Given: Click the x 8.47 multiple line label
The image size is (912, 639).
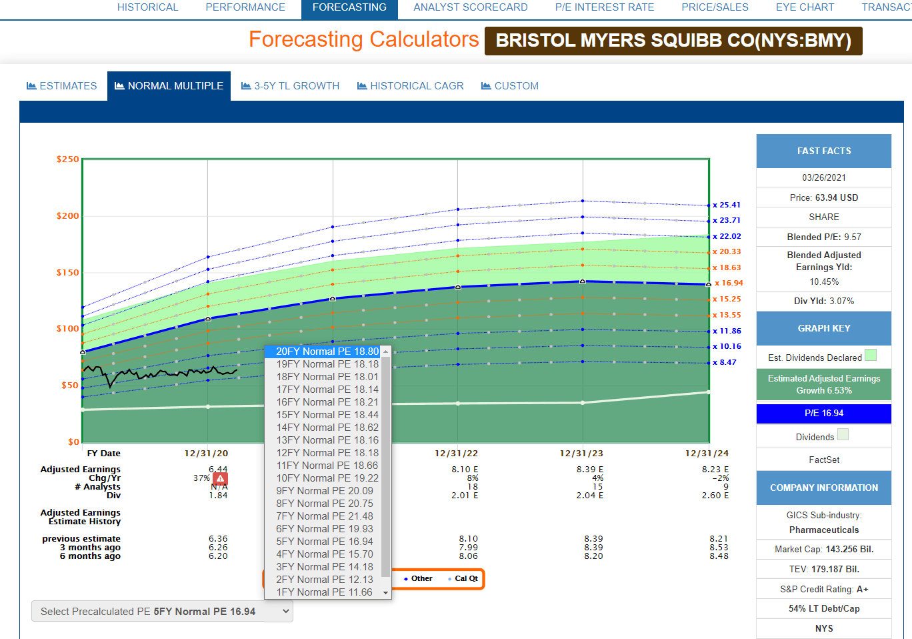Looking at the screenshot, I should pos(725,362).
